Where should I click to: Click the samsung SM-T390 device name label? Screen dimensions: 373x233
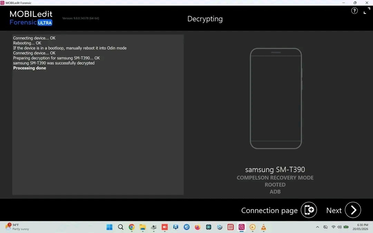[275, 169]
